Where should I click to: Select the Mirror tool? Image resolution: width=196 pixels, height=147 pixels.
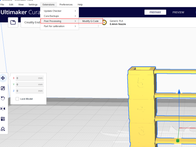[3, 109]
